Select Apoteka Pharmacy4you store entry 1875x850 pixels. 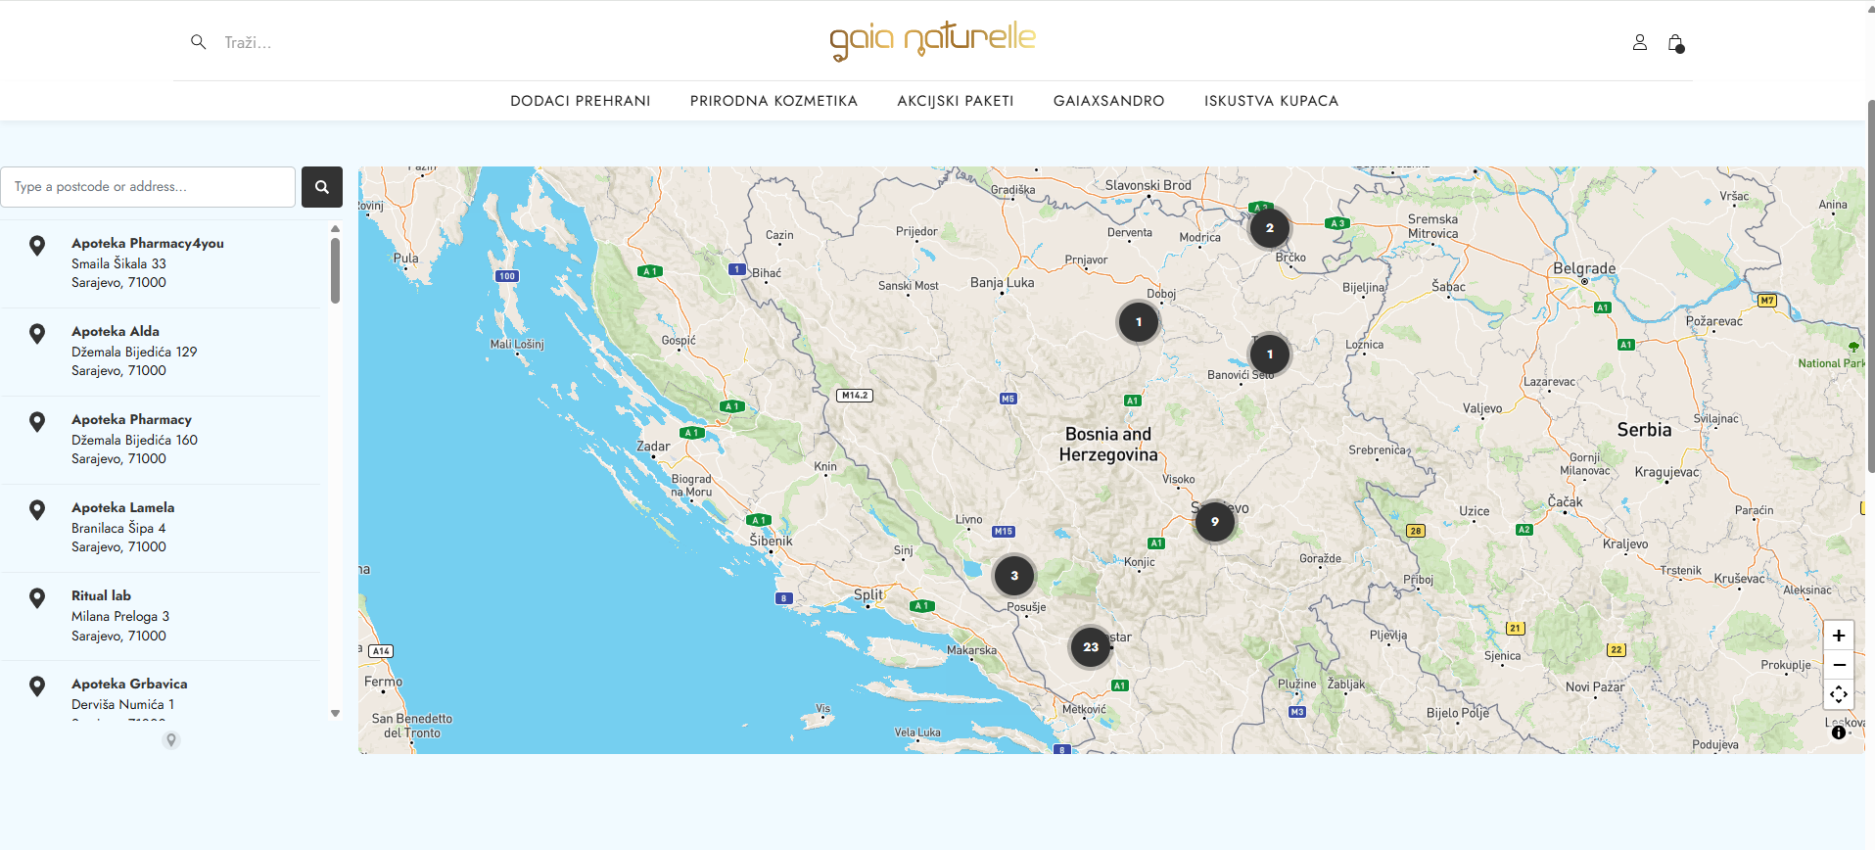click(161, 263)
